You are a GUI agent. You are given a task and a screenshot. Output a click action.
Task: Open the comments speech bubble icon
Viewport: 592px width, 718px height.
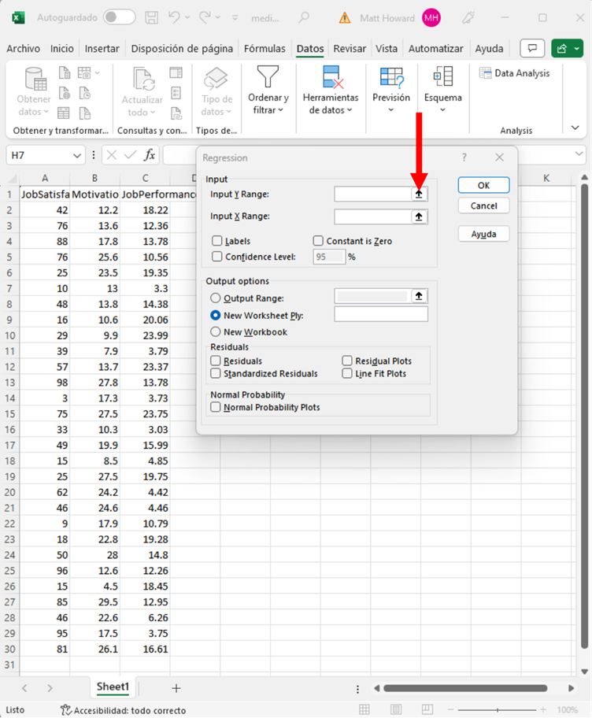(533, 49)
